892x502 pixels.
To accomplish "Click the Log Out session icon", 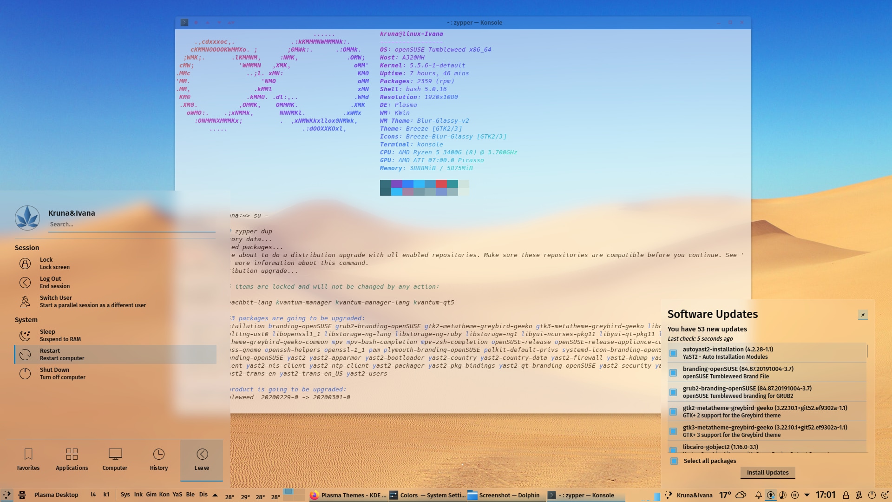I will click(25, 283).
